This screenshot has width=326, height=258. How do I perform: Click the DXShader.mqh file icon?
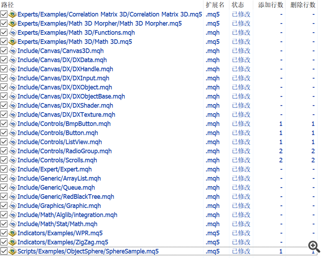[13, 105]
